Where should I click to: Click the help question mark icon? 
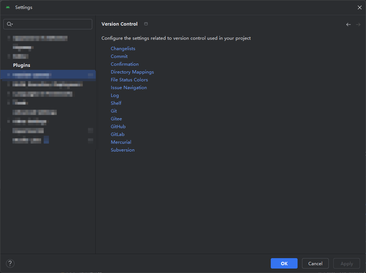pos(10,263)
